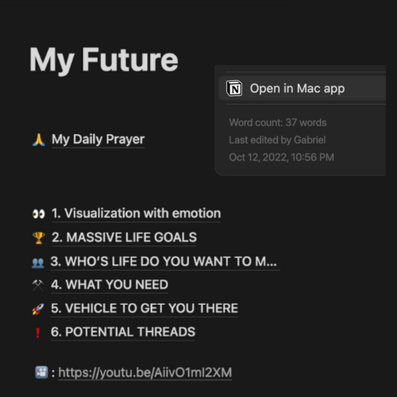397x397 pixels.
Task: Click the Word count: 37 words text
Action: (x=278, y=122)
